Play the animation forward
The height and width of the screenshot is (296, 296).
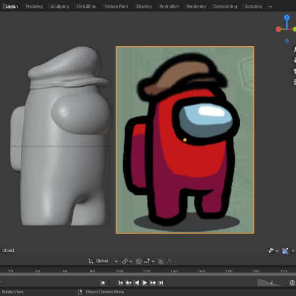click(x=145, y=283)
